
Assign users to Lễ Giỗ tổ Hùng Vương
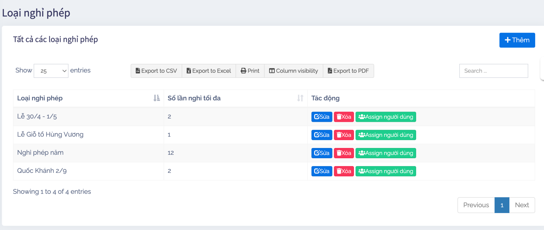(x=386, y=135)
